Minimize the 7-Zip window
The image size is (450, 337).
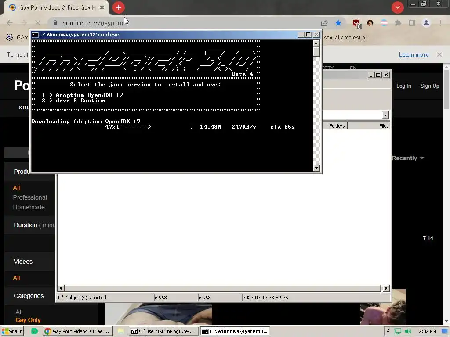371,75
